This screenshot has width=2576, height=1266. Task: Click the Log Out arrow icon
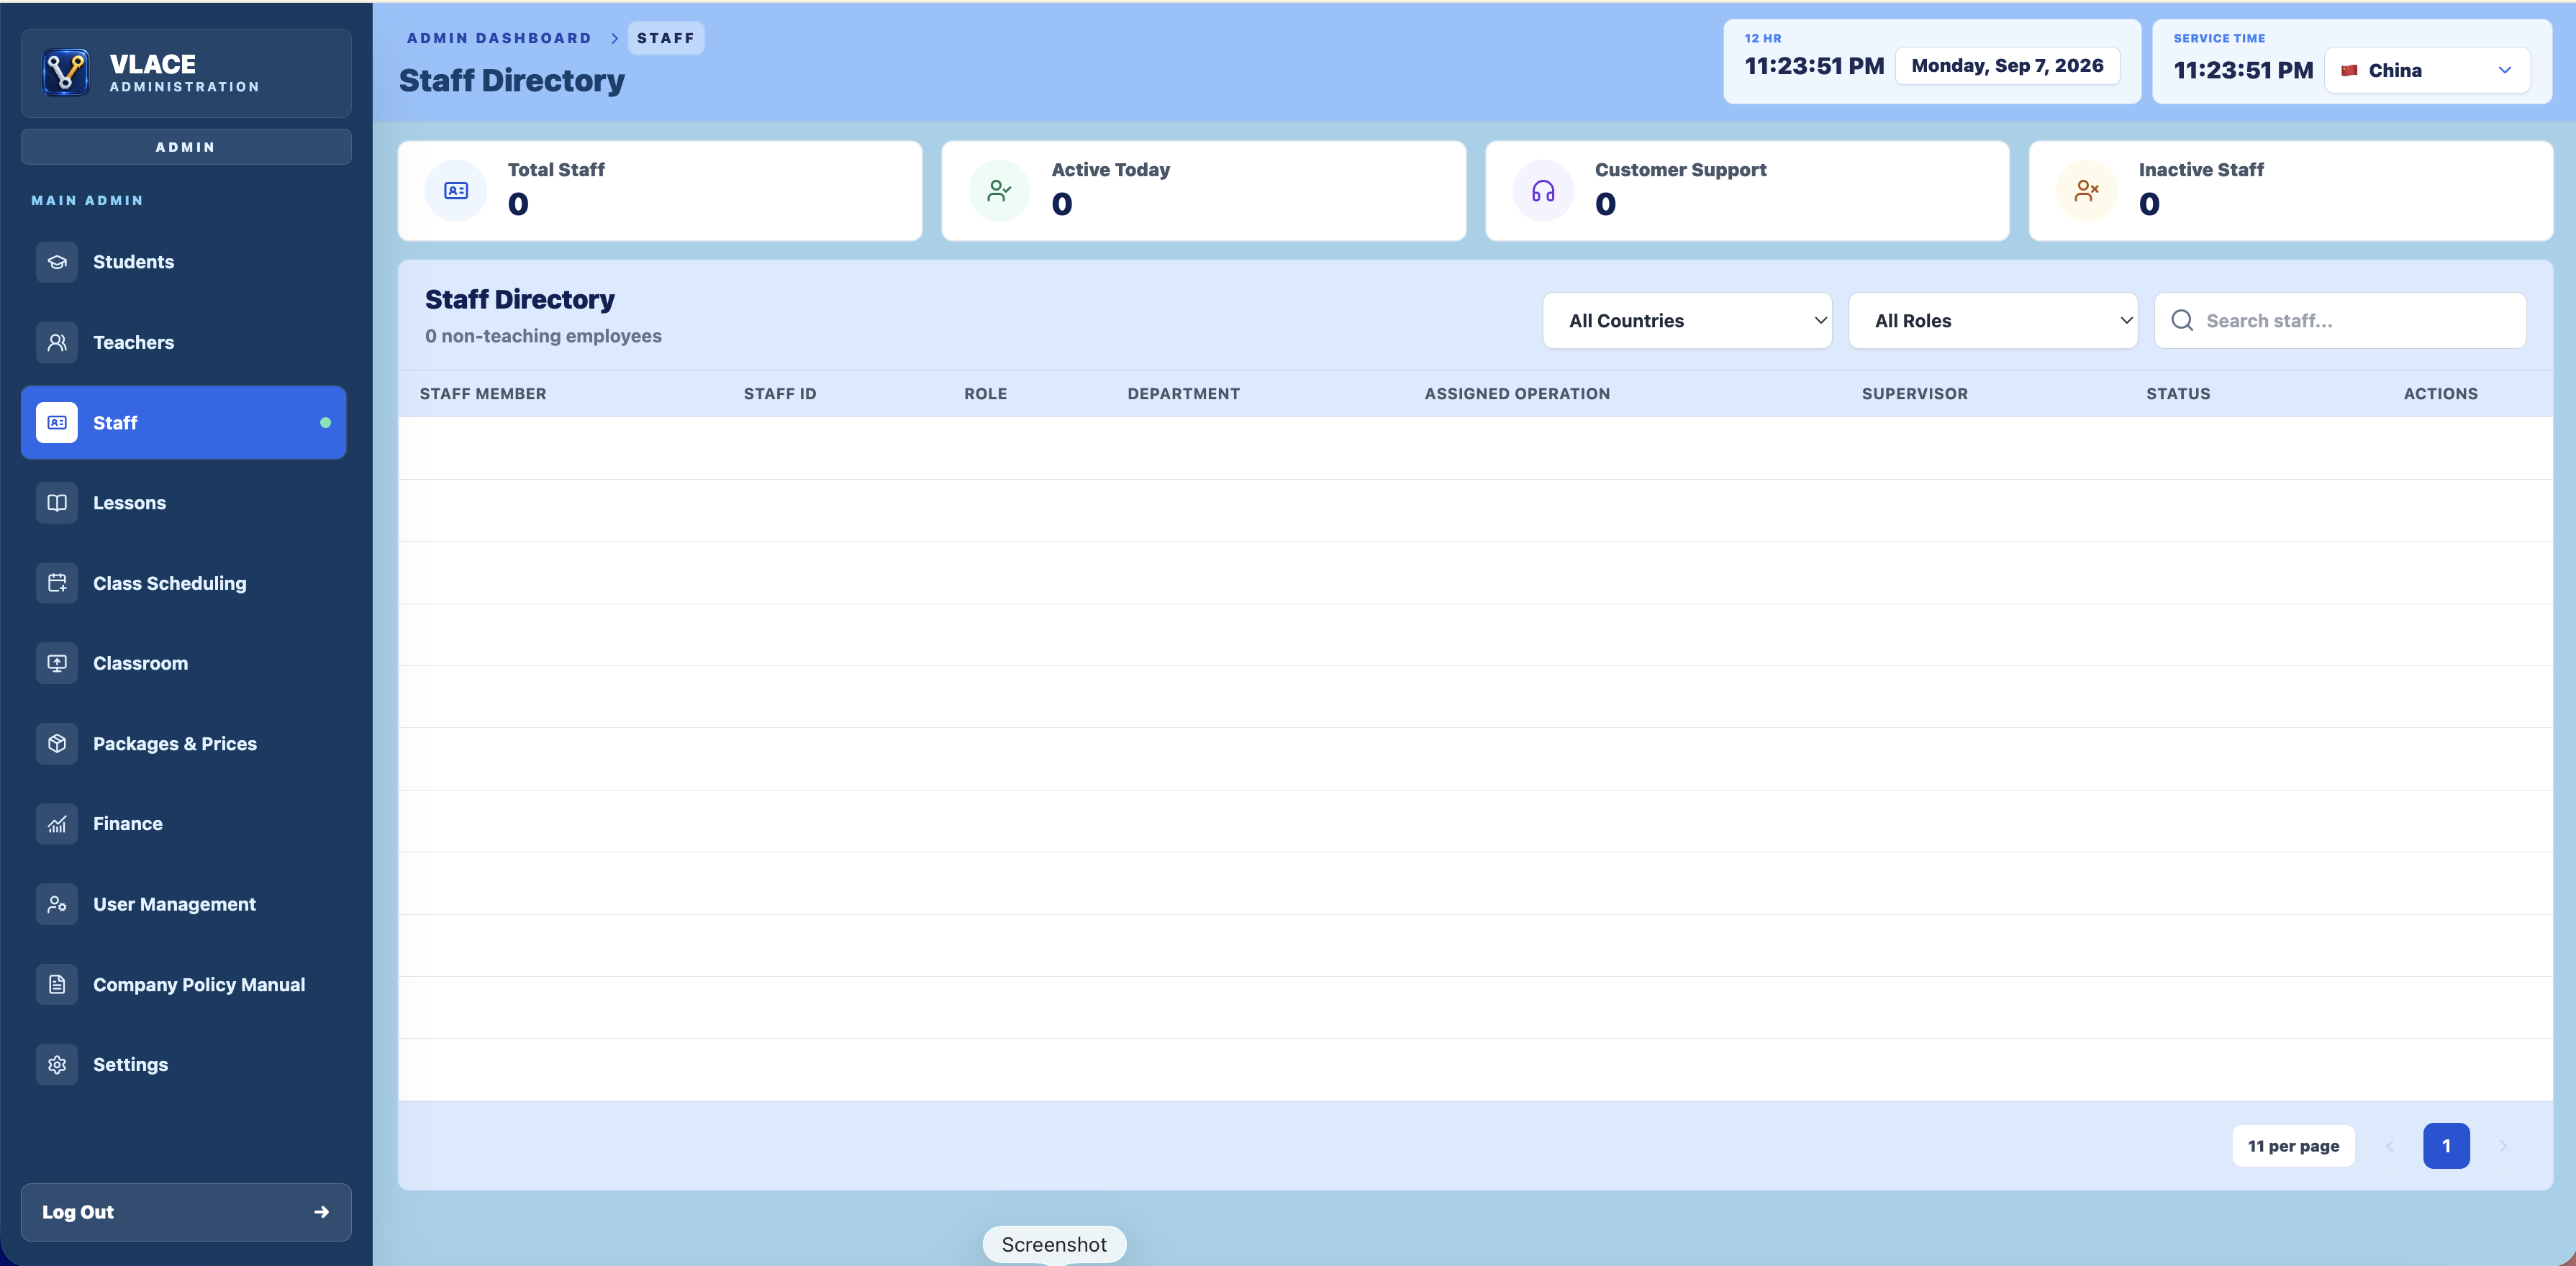click(x=322, y=1212)
